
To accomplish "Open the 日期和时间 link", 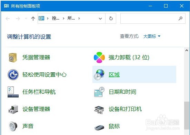I will tap(122, 92).
